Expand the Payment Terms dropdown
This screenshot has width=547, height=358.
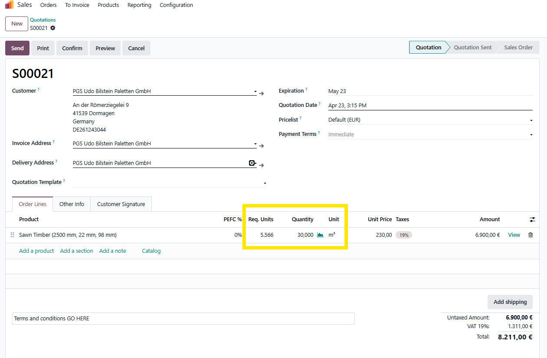point(531,135)
